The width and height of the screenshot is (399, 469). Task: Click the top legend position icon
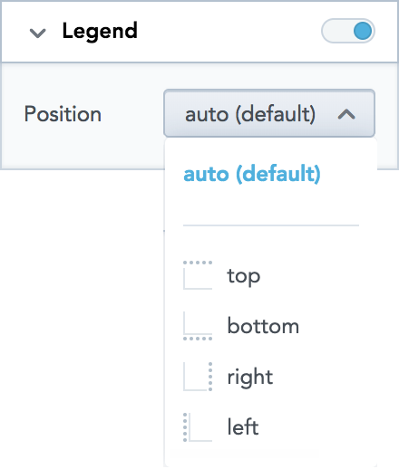198,275
